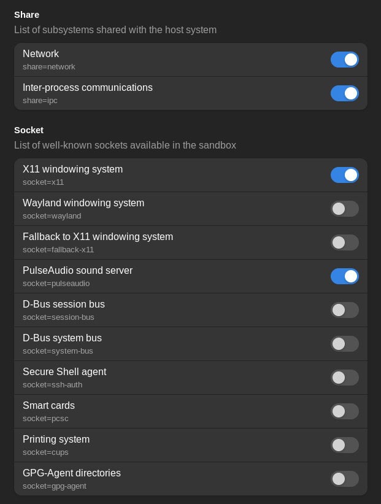Click the Secure Shell agent row
This screenshot has width=381, height=504.
[x=64, y=372]
